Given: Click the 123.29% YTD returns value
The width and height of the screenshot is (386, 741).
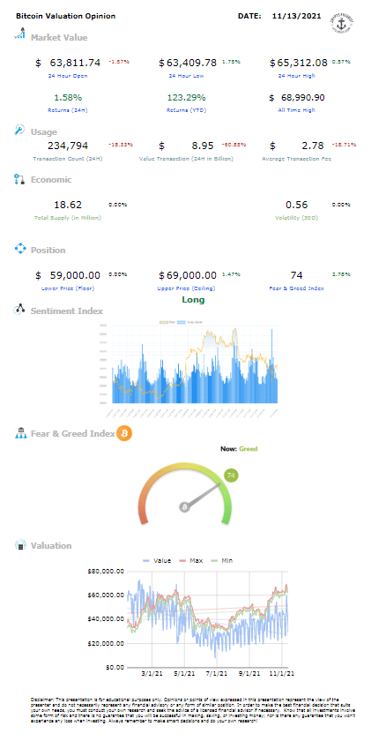Looking at the screenshot, I should tap(187, 97).
